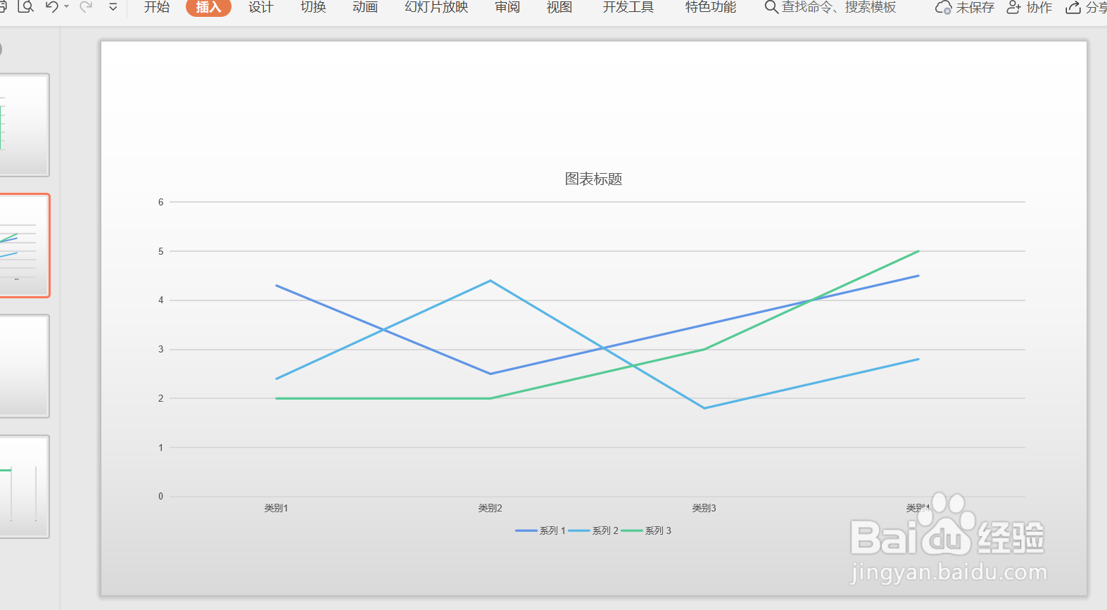Open the 开发工具 tab
Viewport: 1107px width, 610px height.
coord(628,7)
